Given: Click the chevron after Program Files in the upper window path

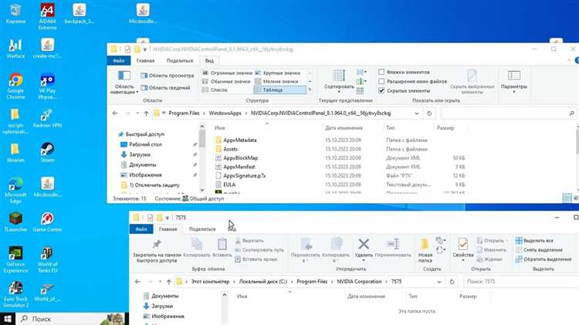Looking at the screenshot, I should (x=205, y=113).
